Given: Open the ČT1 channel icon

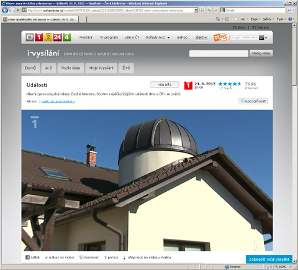Looking at the screenshot, I should (x=39, y=37).
